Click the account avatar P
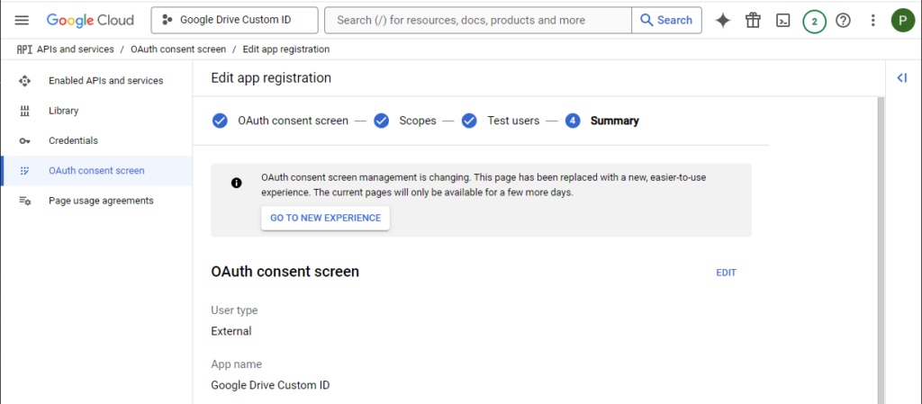This screenshot has width=922, height=404. pos(902,21)
